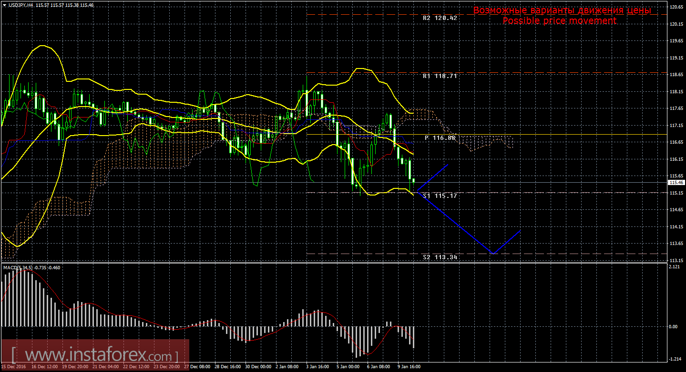Select the S2 113.34 support label

pos(440,257)
